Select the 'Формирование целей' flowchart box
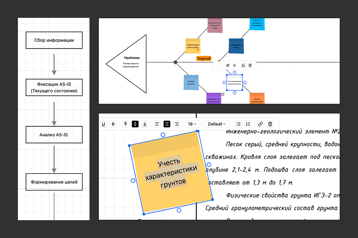This screenshot has width=358, height=238. pyautogui.click(x=54, y=182)
